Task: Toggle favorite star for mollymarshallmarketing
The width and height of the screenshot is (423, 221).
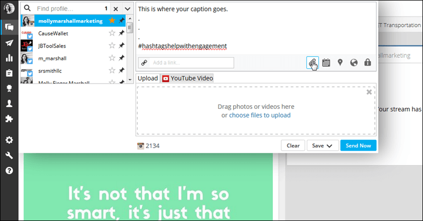Action: (112, 20)
